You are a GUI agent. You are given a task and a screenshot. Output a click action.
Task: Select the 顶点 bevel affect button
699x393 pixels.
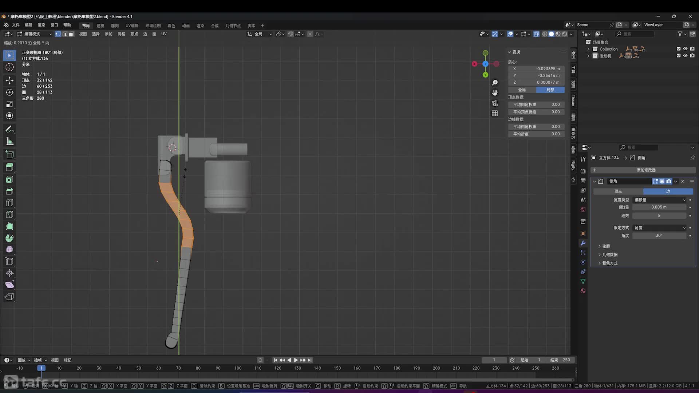coord(618,191)
